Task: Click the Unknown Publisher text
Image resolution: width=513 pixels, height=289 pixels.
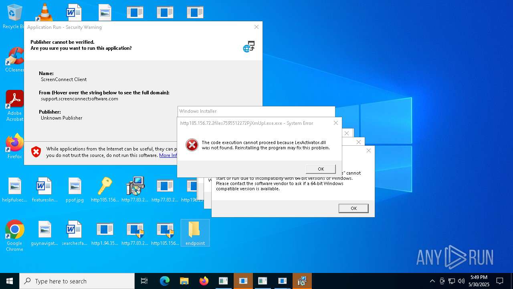Action: click(61, 118)
